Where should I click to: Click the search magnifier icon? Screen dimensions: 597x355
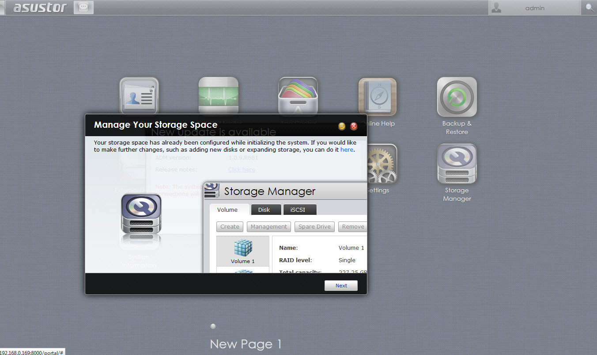589,8
